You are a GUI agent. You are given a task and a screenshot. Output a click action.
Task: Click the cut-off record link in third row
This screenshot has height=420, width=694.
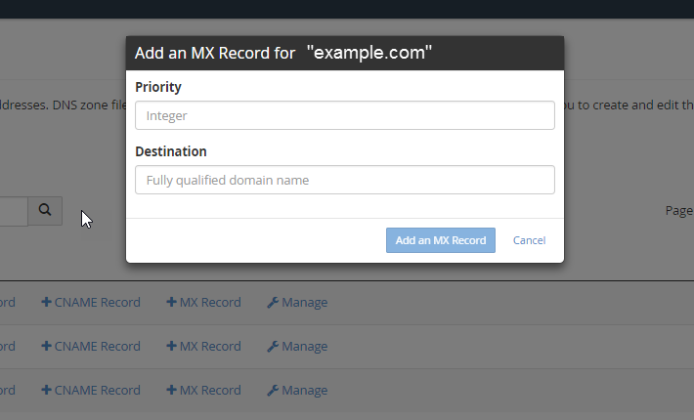click(7, 391)
